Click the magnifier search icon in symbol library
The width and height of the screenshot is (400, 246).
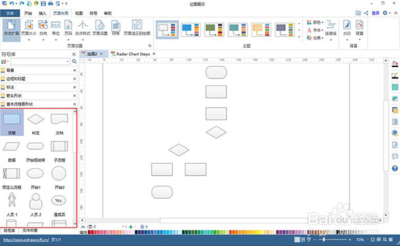point(74,62)
